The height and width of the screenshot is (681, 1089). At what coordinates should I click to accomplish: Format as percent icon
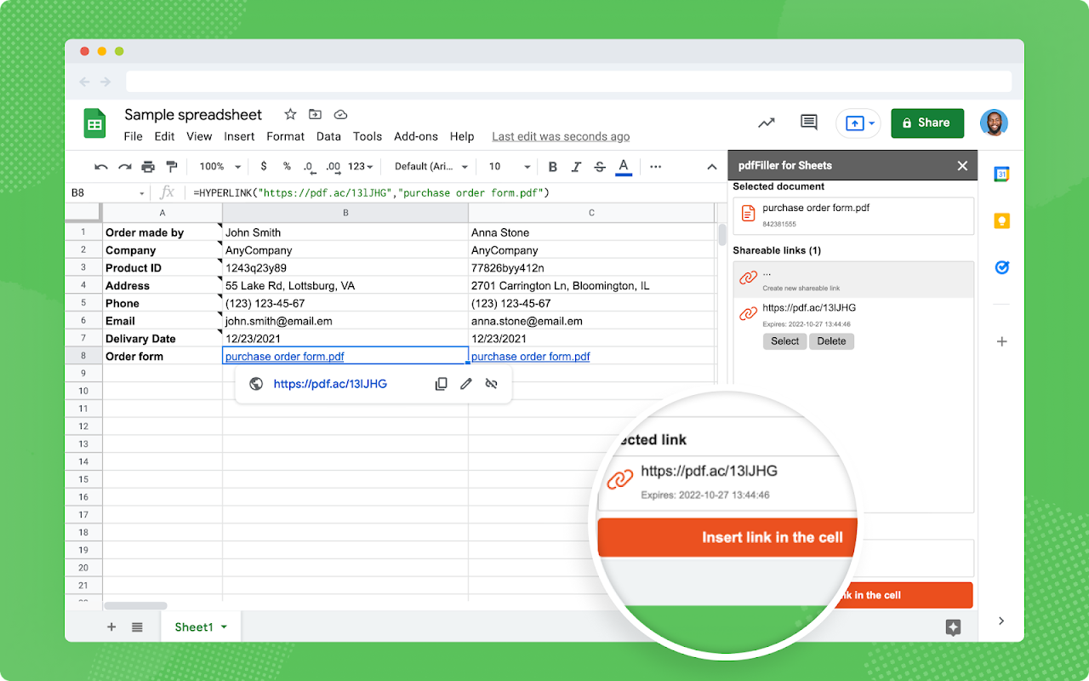pos(287,167)
